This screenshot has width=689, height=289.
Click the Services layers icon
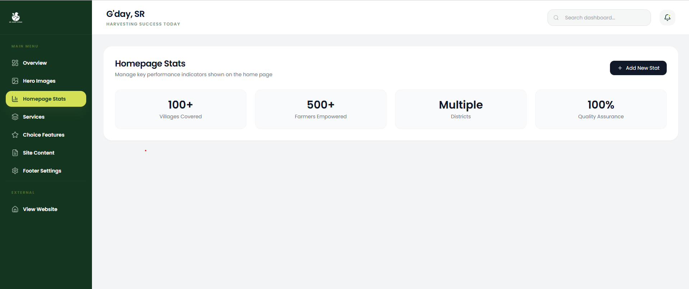[x=15, y=117]
